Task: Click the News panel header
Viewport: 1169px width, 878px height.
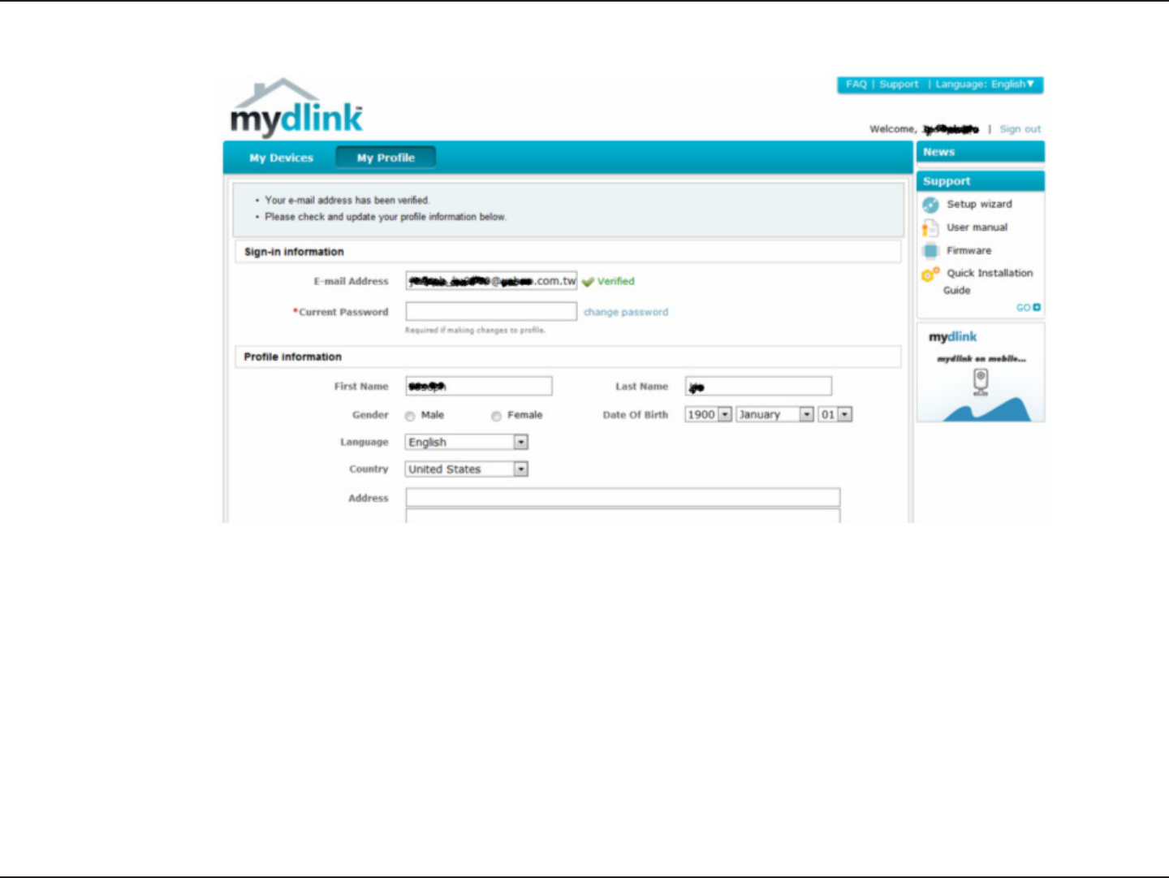Action: (x=981, y=152)
